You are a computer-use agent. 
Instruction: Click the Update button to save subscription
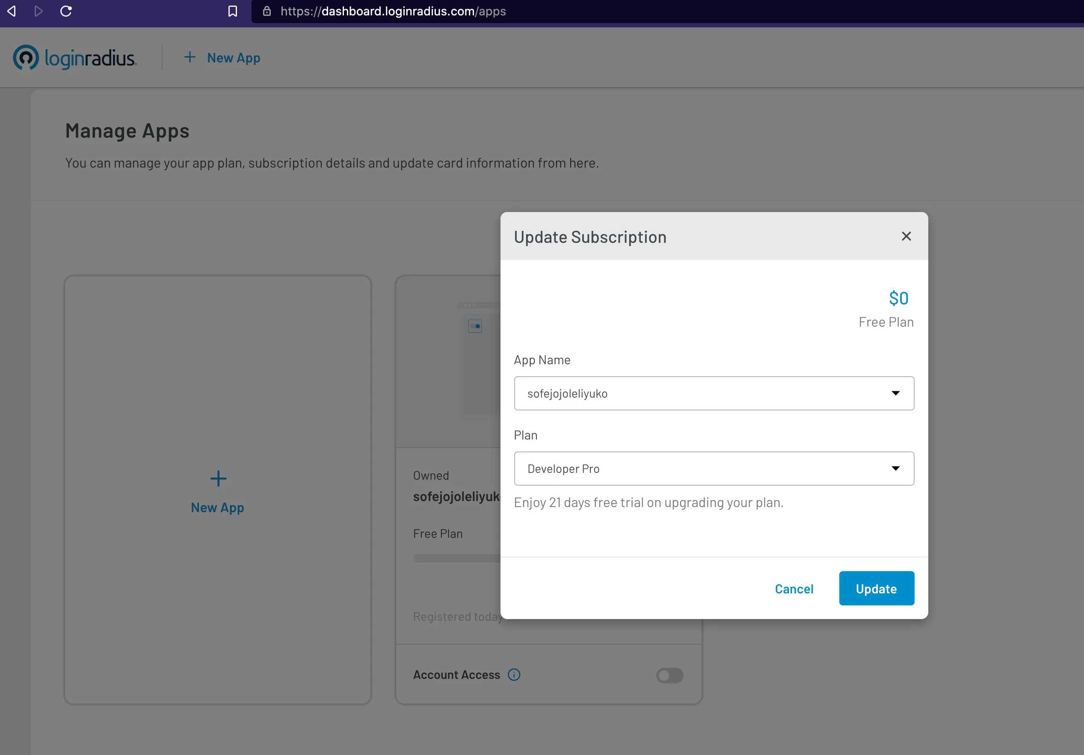point(876,588)
